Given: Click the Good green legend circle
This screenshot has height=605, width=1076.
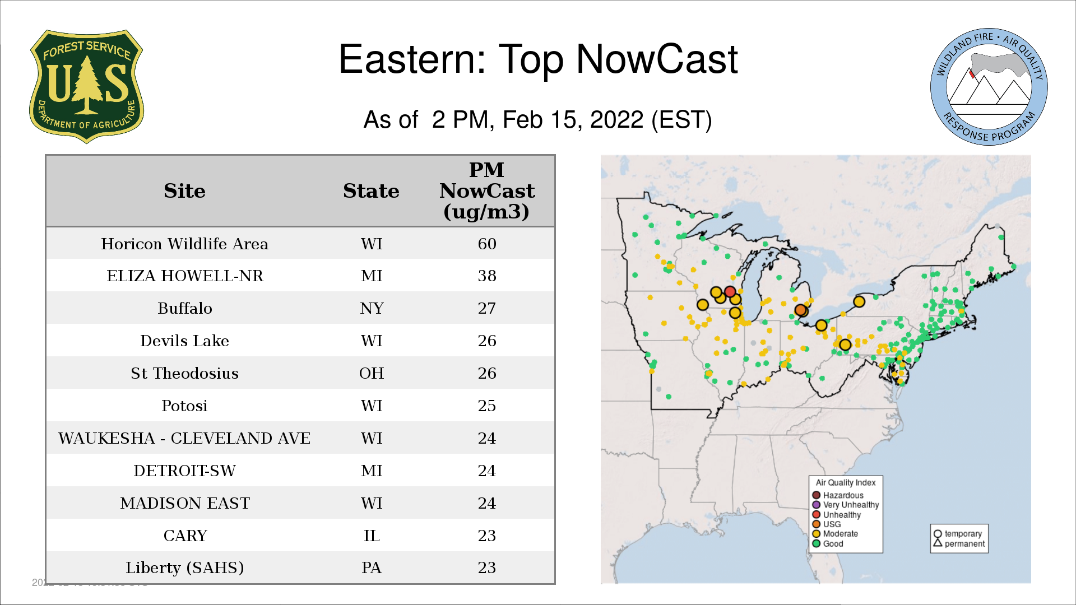Looking at the screenshot, I should point(817,543).
